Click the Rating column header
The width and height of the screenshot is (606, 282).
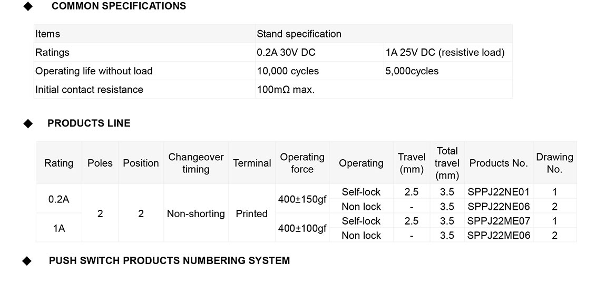58,163
